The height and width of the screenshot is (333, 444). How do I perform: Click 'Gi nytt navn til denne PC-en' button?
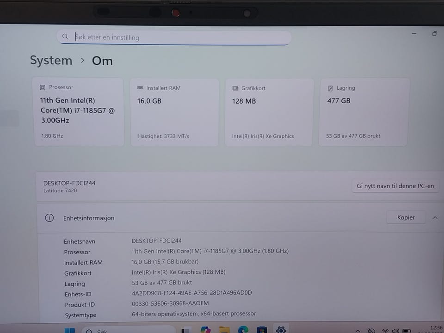tap(395, 186)
